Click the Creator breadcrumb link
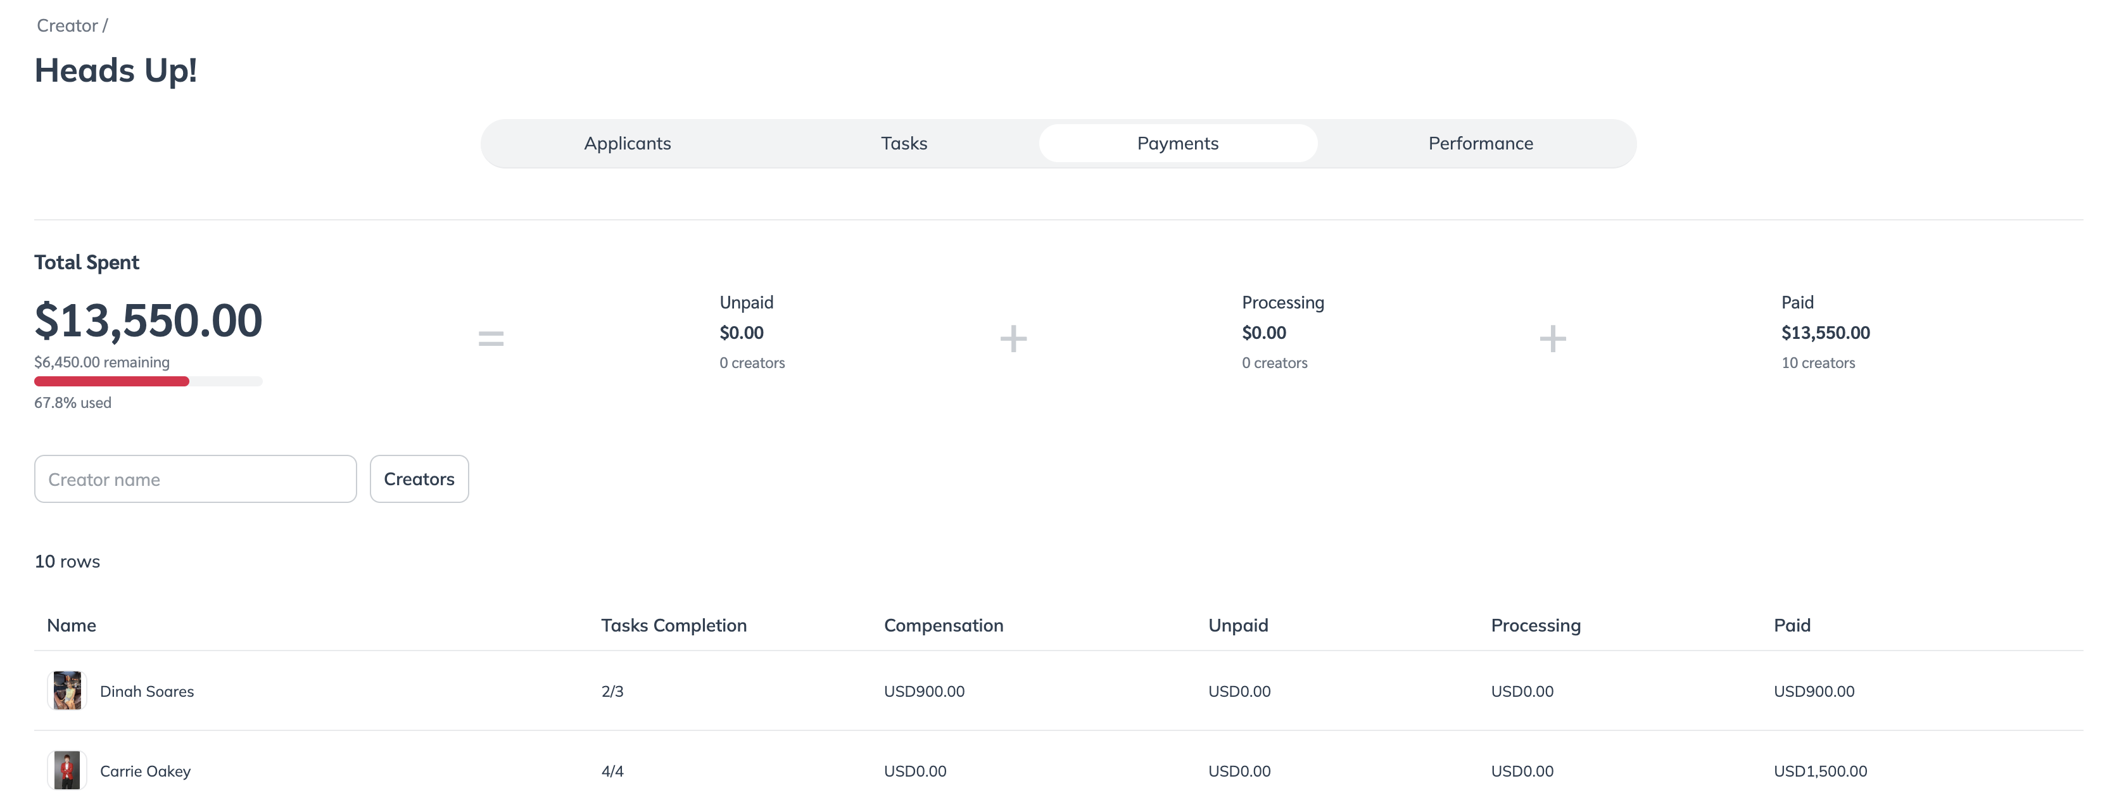This screenshot has height=807, width=2119. coord(66,25)
